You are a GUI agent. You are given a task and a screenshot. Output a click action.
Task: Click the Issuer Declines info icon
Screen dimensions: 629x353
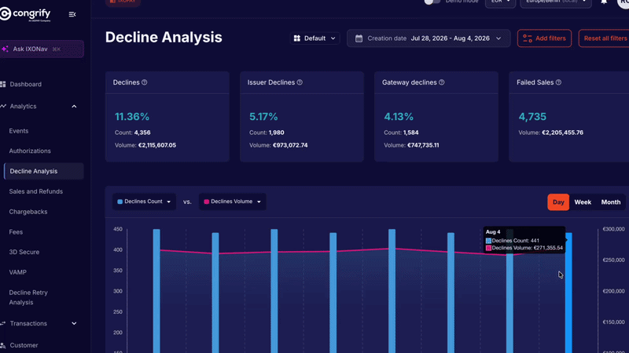click(300, 82)
